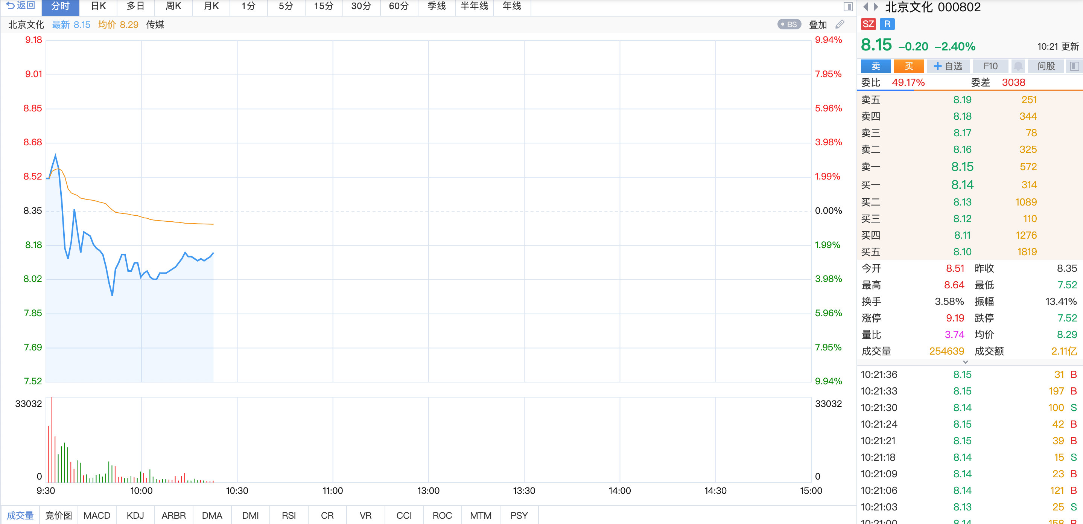Click the 10:00 time axis marker
Viewport: 1083px width, 524px height.
pos(141,491)
